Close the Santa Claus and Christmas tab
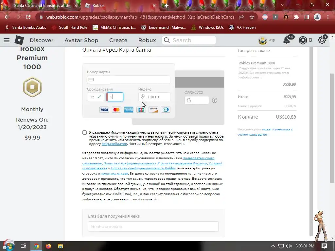Image resolution: width=335 pixels, height=251 pixels. 76,6
